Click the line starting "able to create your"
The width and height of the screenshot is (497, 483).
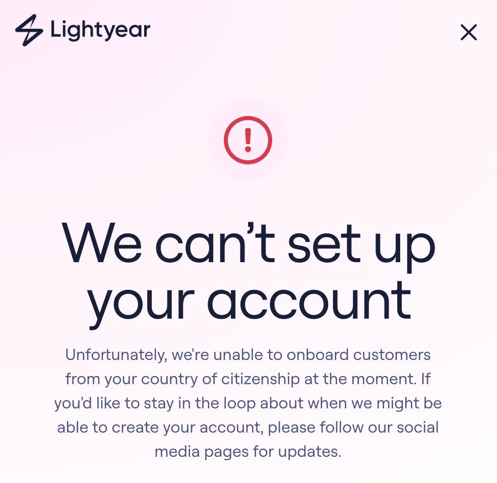248,427
